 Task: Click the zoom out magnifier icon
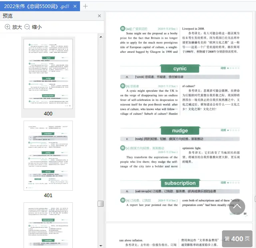click(x=27, y=27)
